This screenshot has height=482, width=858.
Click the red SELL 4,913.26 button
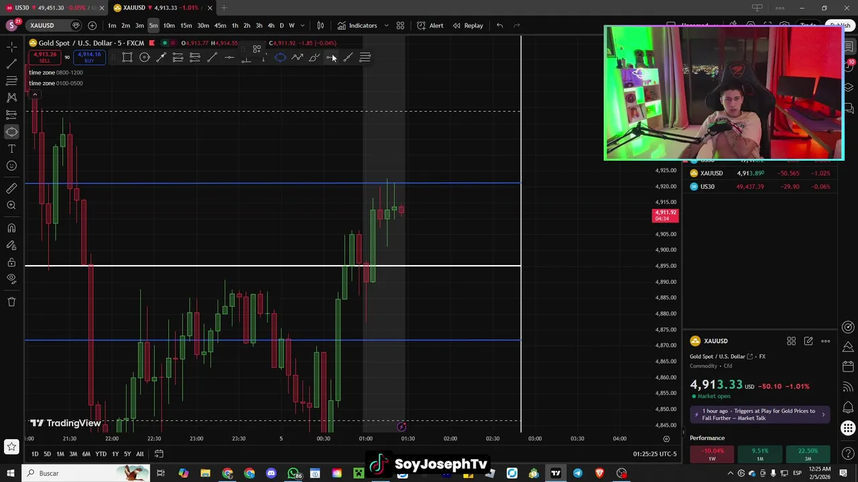(45, 58)
